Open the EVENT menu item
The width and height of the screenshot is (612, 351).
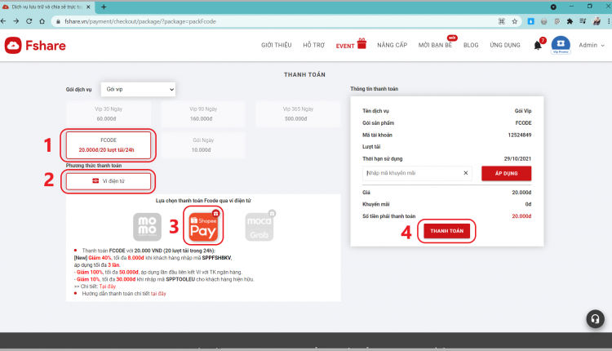pos(345,46)
